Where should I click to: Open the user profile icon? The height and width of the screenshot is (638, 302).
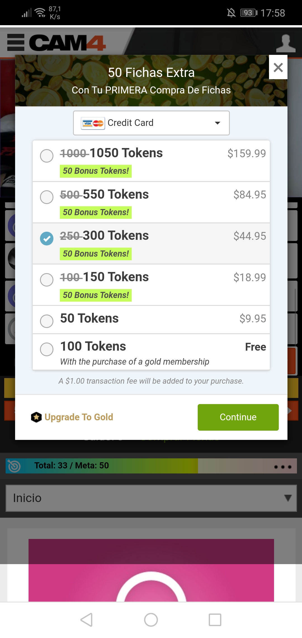click(286, 43)
